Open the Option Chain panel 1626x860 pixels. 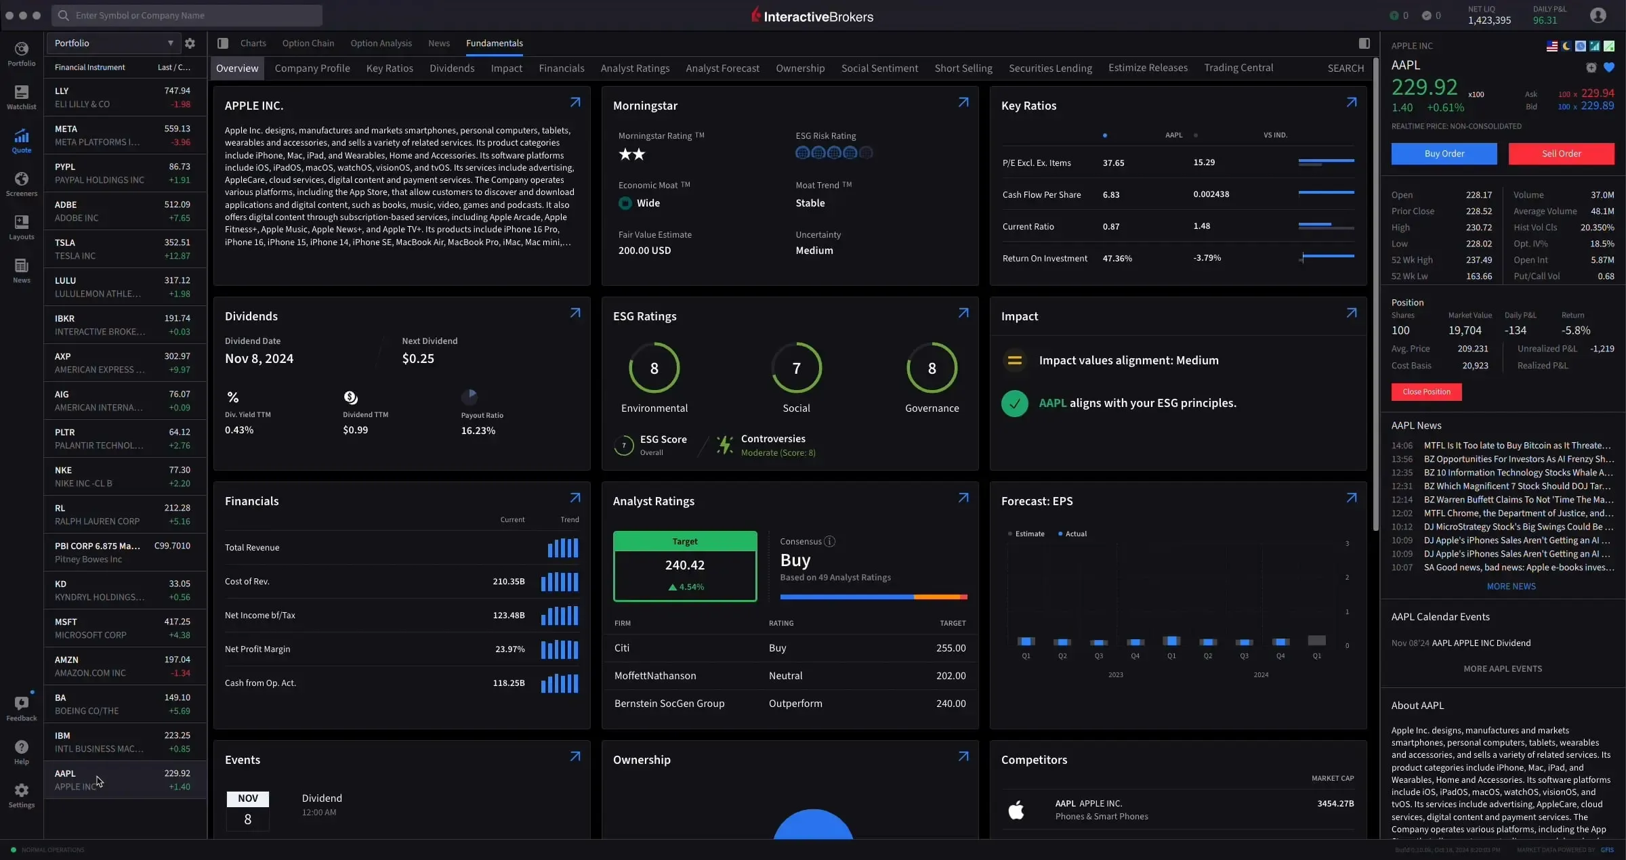click(x=309, y=44)
